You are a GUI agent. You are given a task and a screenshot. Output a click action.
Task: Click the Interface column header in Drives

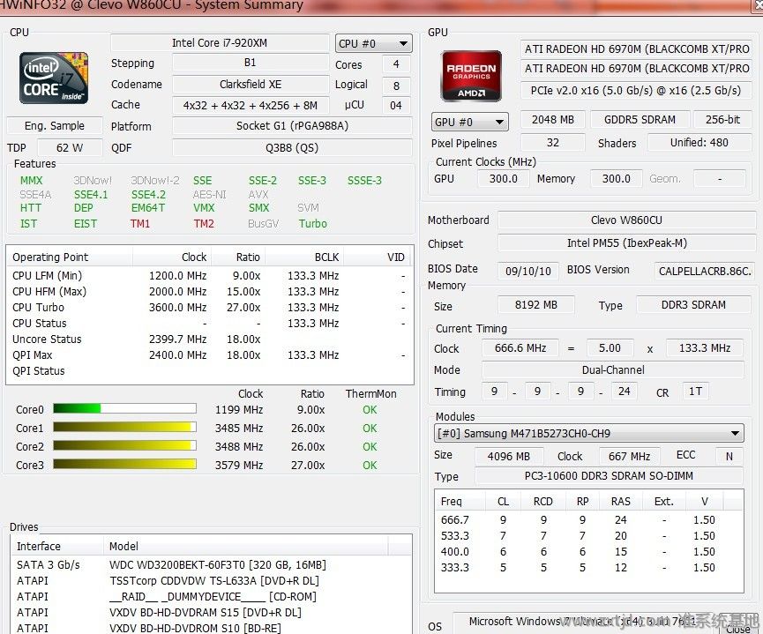click(x=57, y=546)
